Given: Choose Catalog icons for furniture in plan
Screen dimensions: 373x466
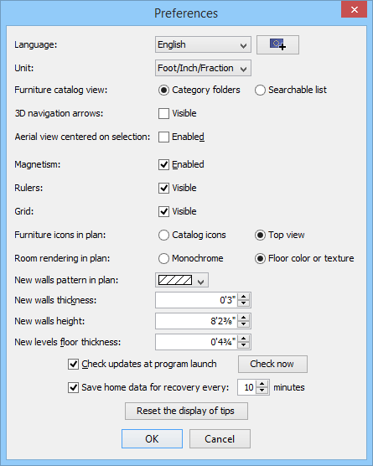Looking at the screenshot, I should [x=163, y=235].
